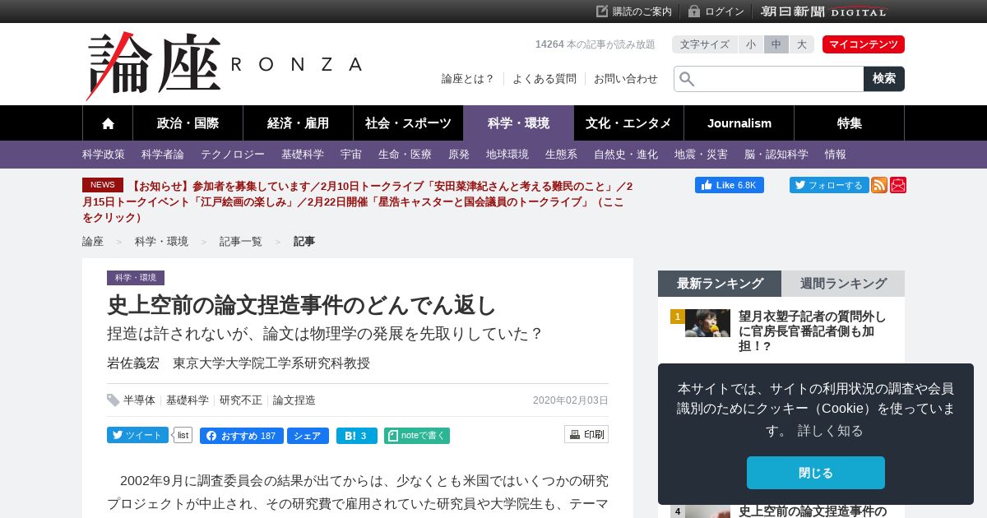Open the 基礎科学 subcategory in purple bar
The width and height of the screenshot is (987, 518).
pyautogui.click(x=303, y=155)
